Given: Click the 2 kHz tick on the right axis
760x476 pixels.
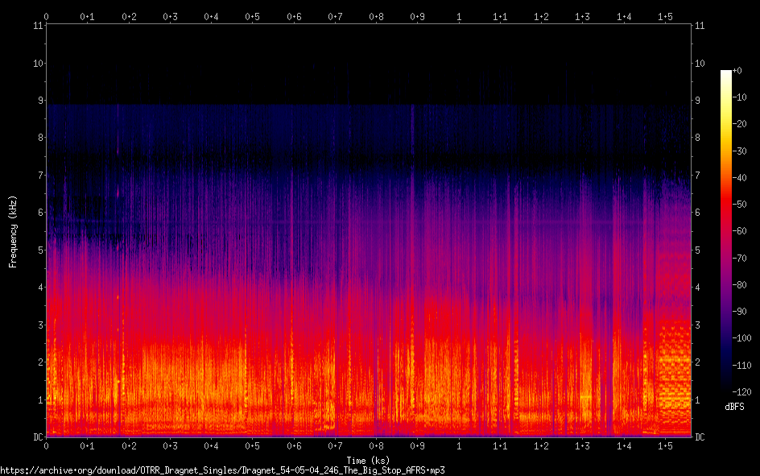Looking at the screenshot, I should tap(699, 362).
